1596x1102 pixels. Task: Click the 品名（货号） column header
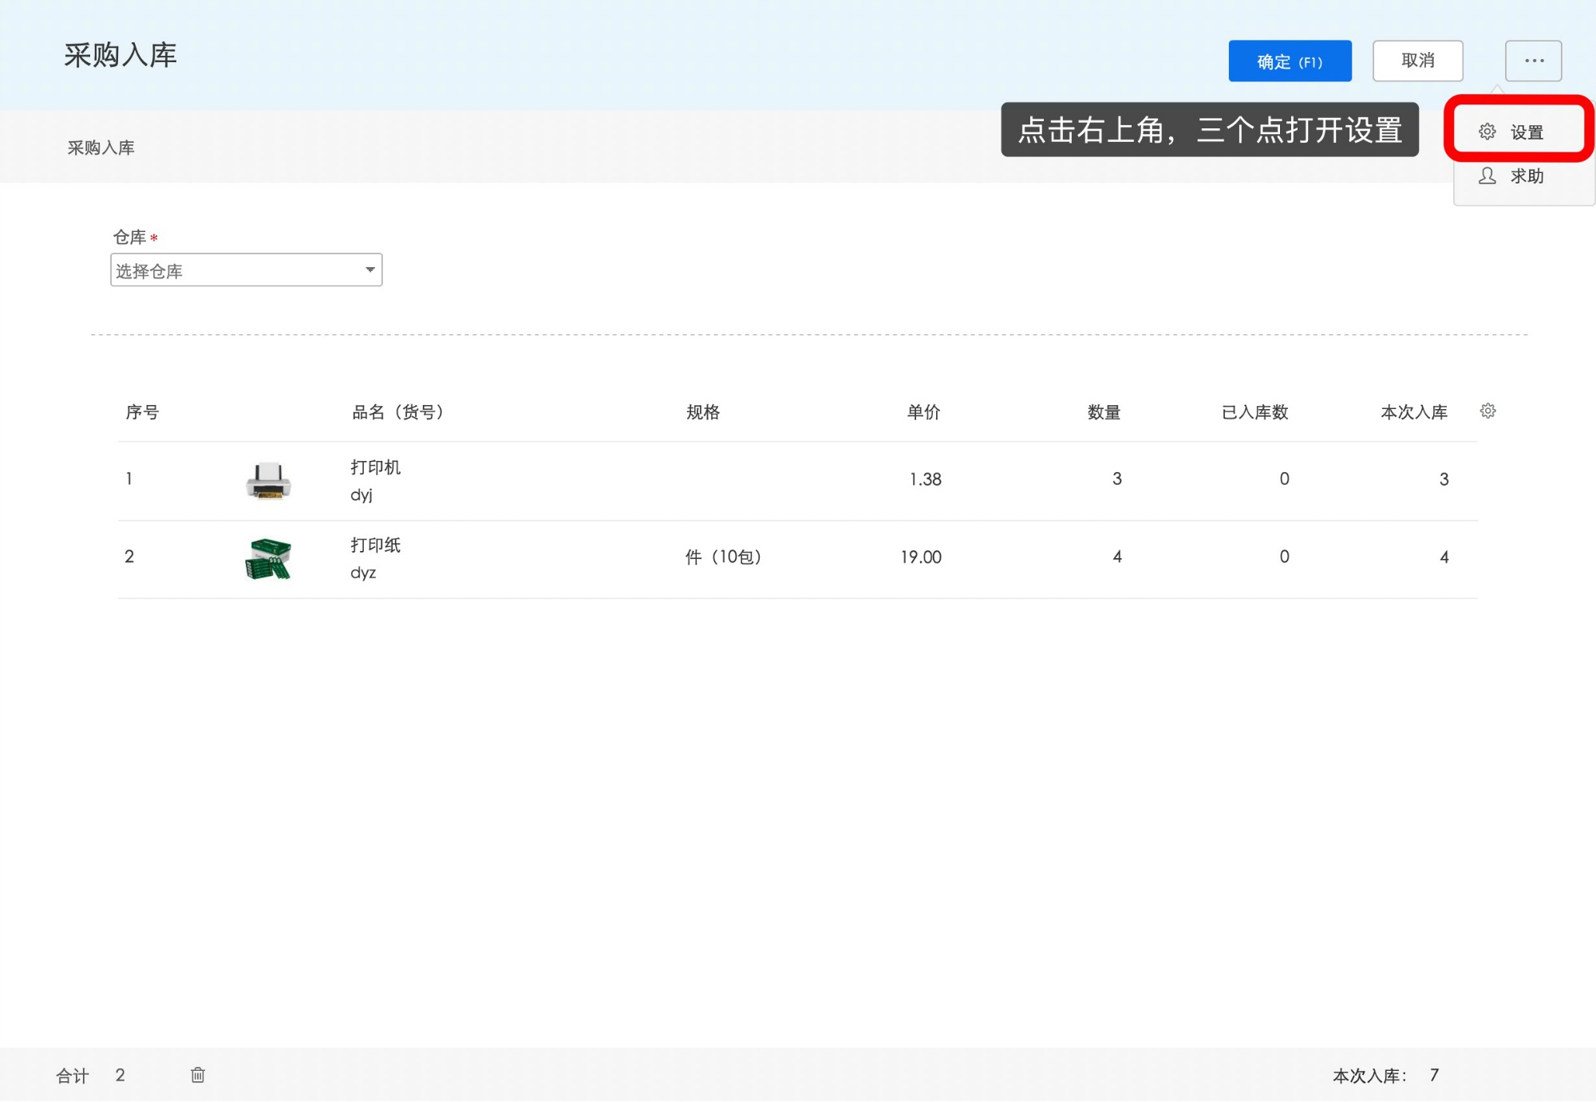pyautogui.click(x=398, y=412)
